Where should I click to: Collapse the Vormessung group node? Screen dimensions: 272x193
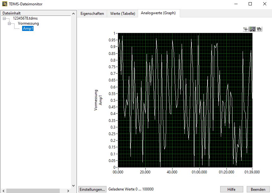click(x=9, y=23)
